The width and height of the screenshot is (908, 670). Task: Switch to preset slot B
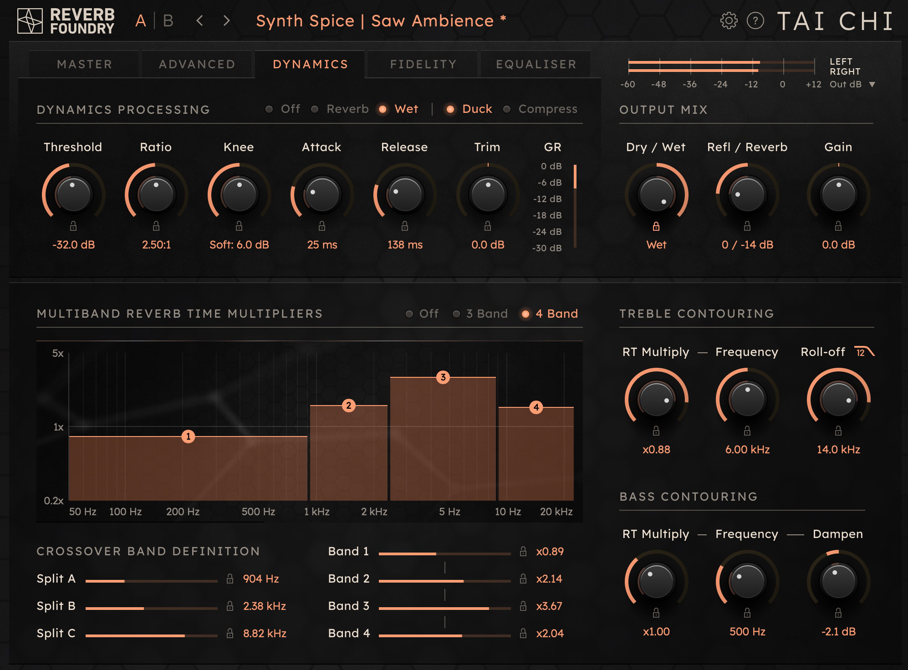point(168,21)
